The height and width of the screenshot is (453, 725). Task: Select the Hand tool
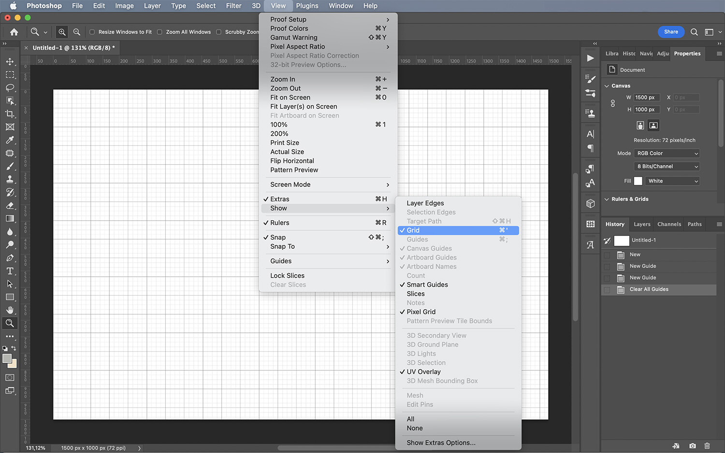[10, 310]
